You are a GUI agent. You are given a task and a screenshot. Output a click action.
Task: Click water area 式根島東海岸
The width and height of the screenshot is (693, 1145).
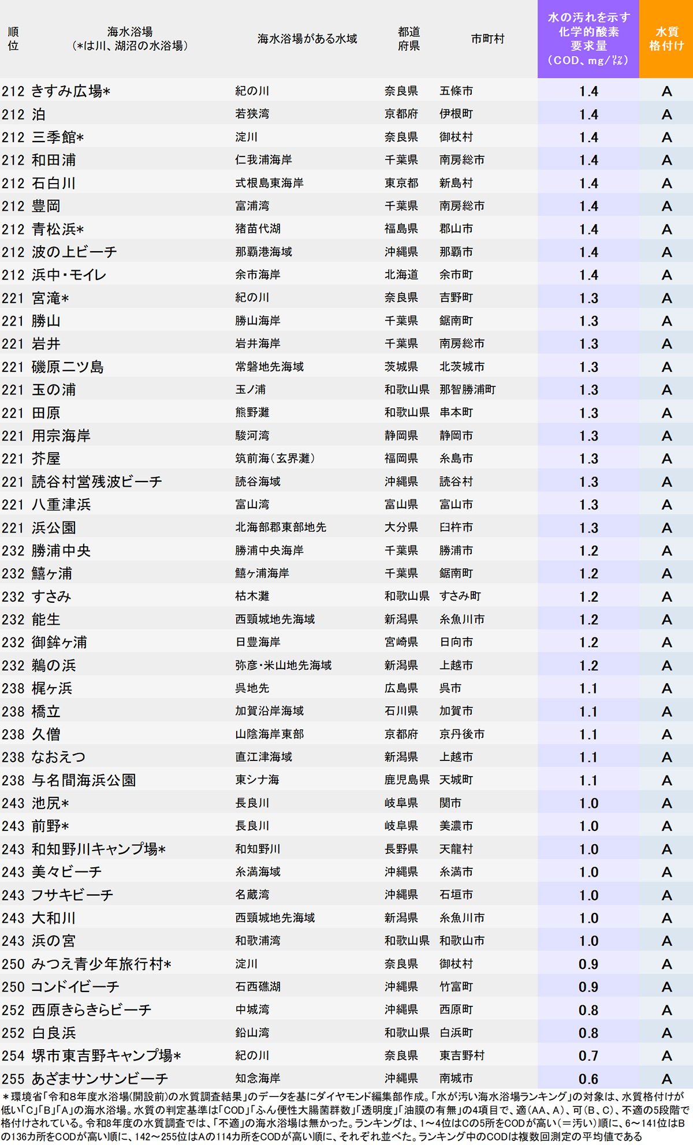(x=269, y=183)
